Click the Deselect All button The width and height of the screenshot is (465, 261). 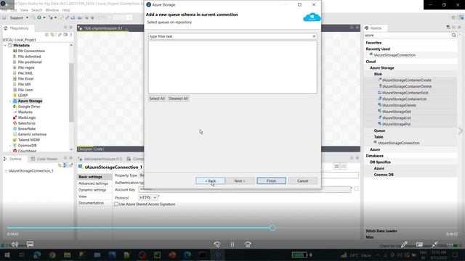[178, 99]
